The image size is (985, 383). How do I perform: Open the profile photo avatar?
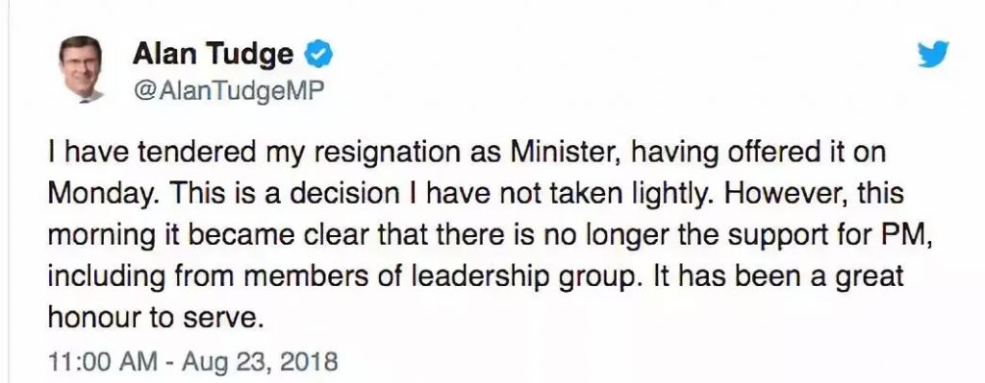click(81, 69)
